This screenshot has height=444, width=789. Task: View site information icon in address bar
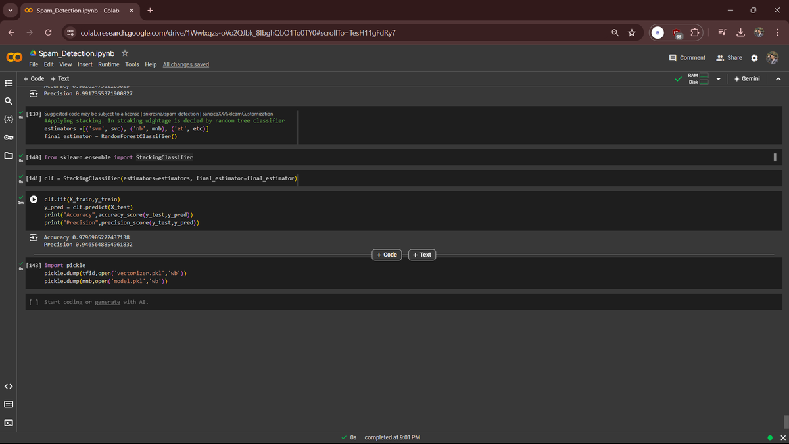pos(70,33)
